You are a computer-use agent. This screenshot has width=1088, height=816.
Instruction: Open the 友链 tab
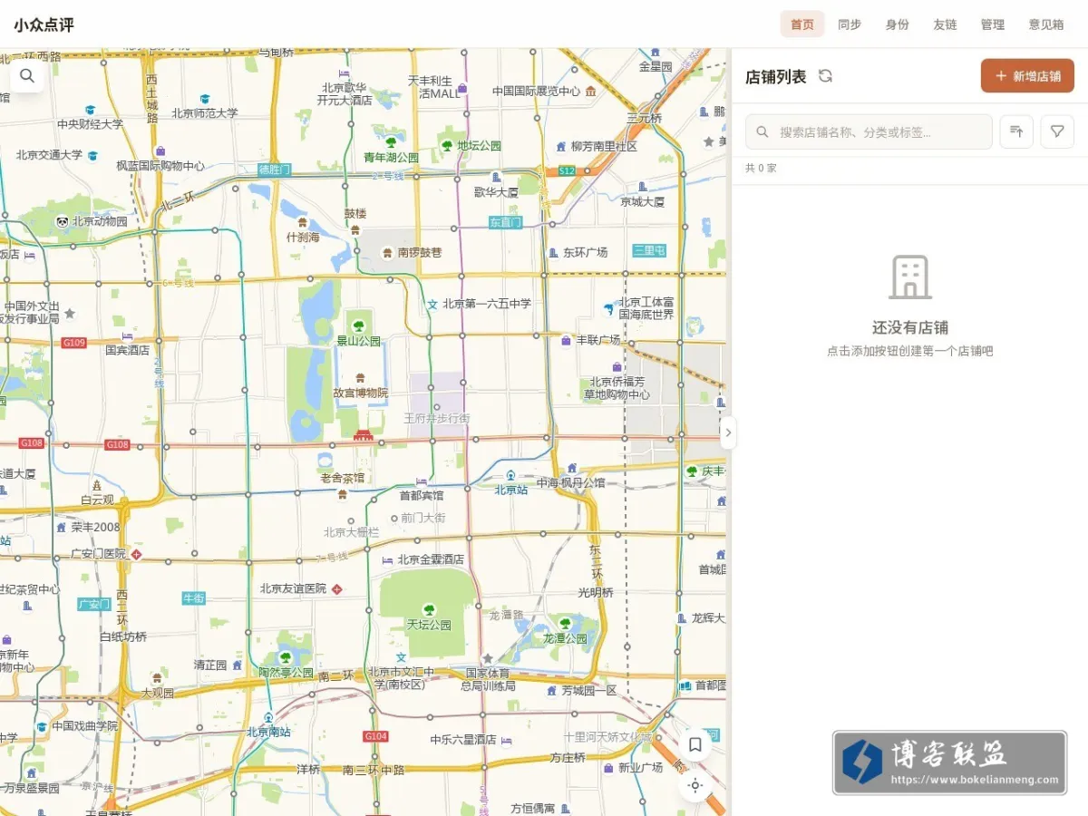point(945,24)
